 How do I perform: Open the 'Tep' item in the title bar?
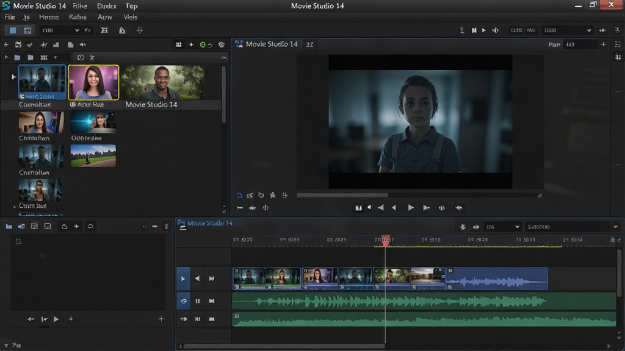(132, 6)
